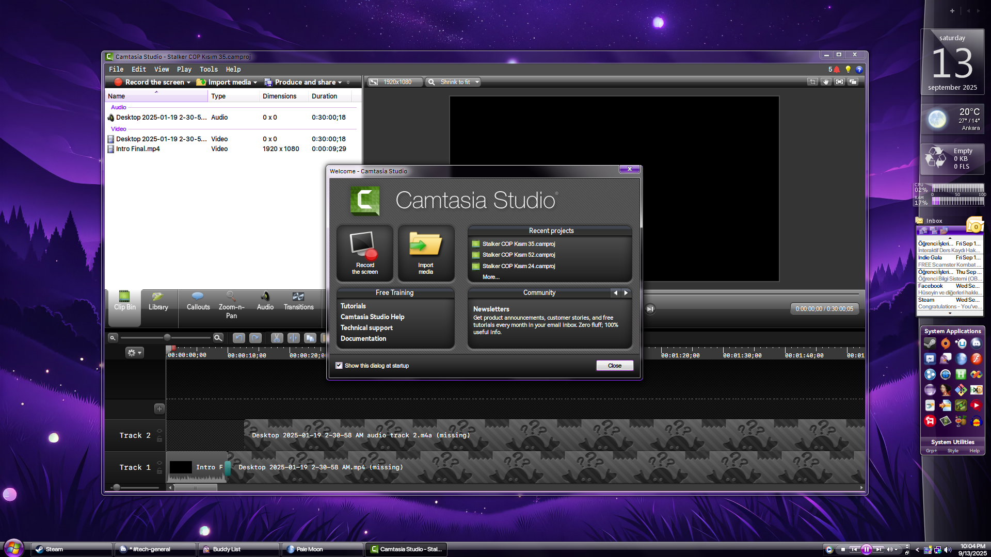991x557 pixels.
Task: Expand Import media dropdown arrow
Action: pyautogui.click(x=255, y=83)
